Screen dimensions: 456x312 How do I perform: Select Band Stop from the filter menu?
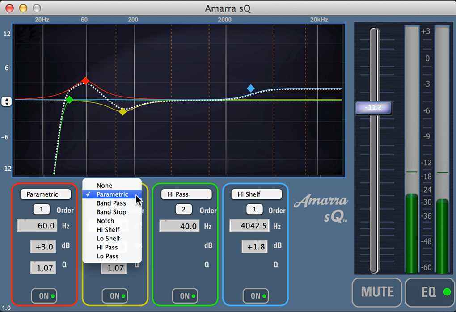(x=111, y=212)
